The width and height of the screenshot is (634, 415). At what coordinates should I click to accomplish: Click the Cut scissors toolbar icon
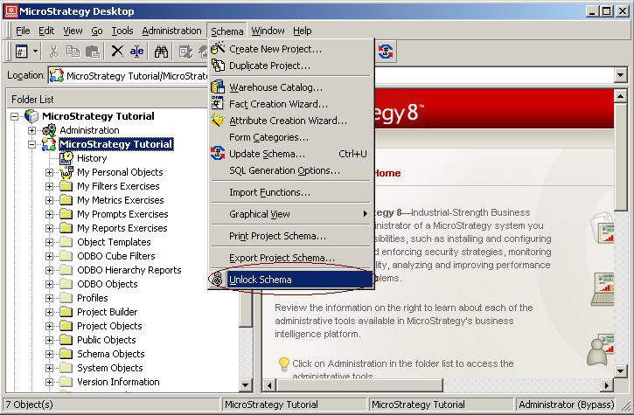pyautogui.click(x=54, y=52)
